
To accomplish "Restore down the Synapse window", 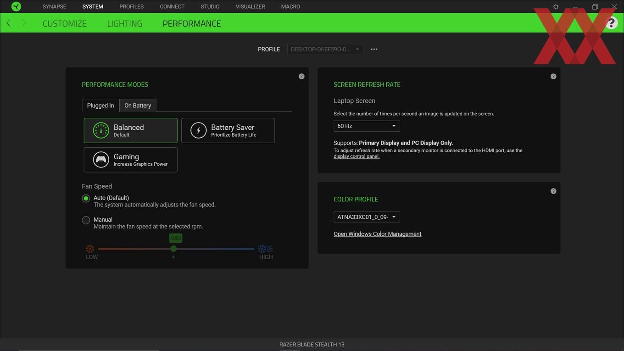I will click(595, 7).
